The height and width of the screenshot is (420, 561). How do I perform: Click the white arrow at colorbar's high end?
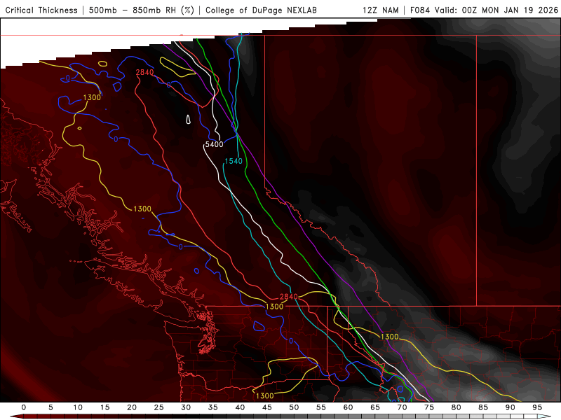point(544,416)
